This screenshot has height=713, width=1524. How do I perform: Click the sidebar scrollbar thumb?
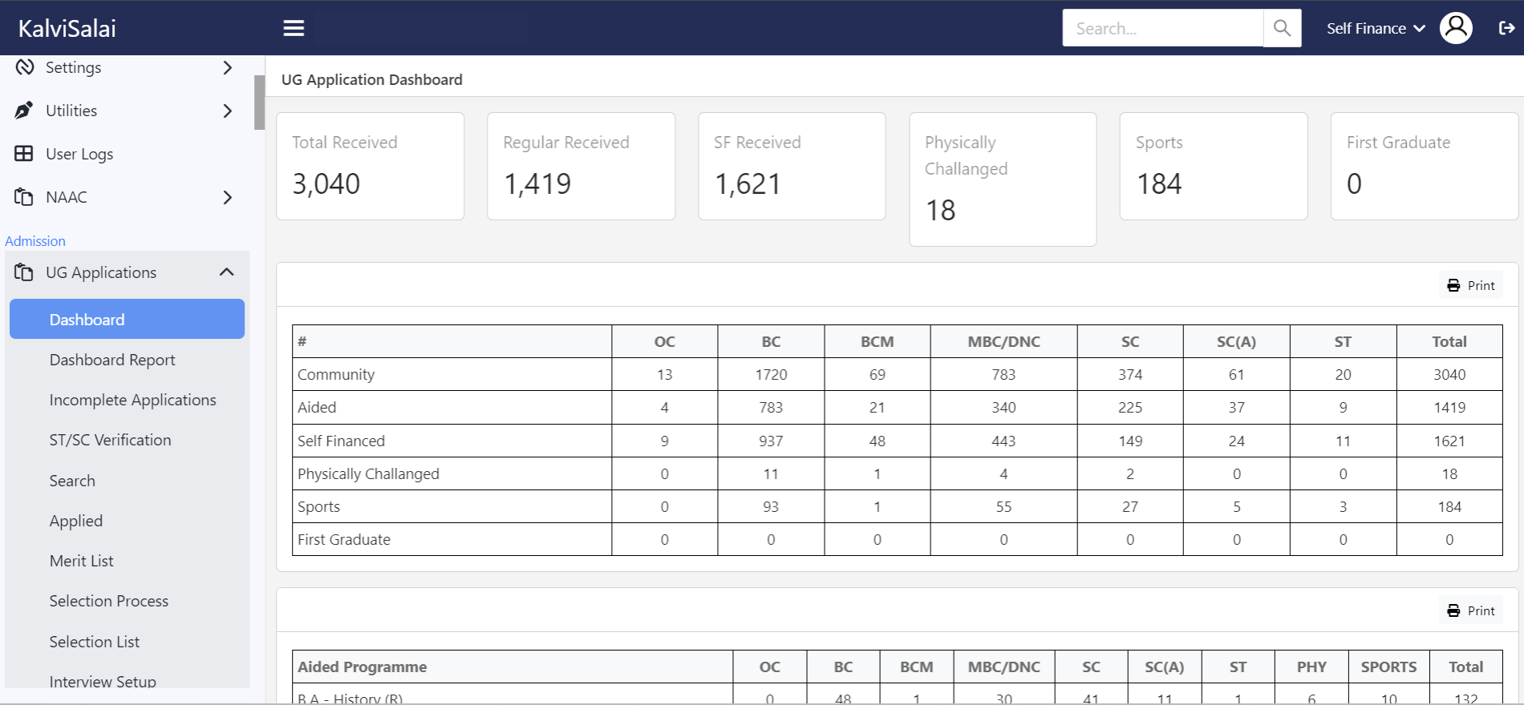pos(259,103)
